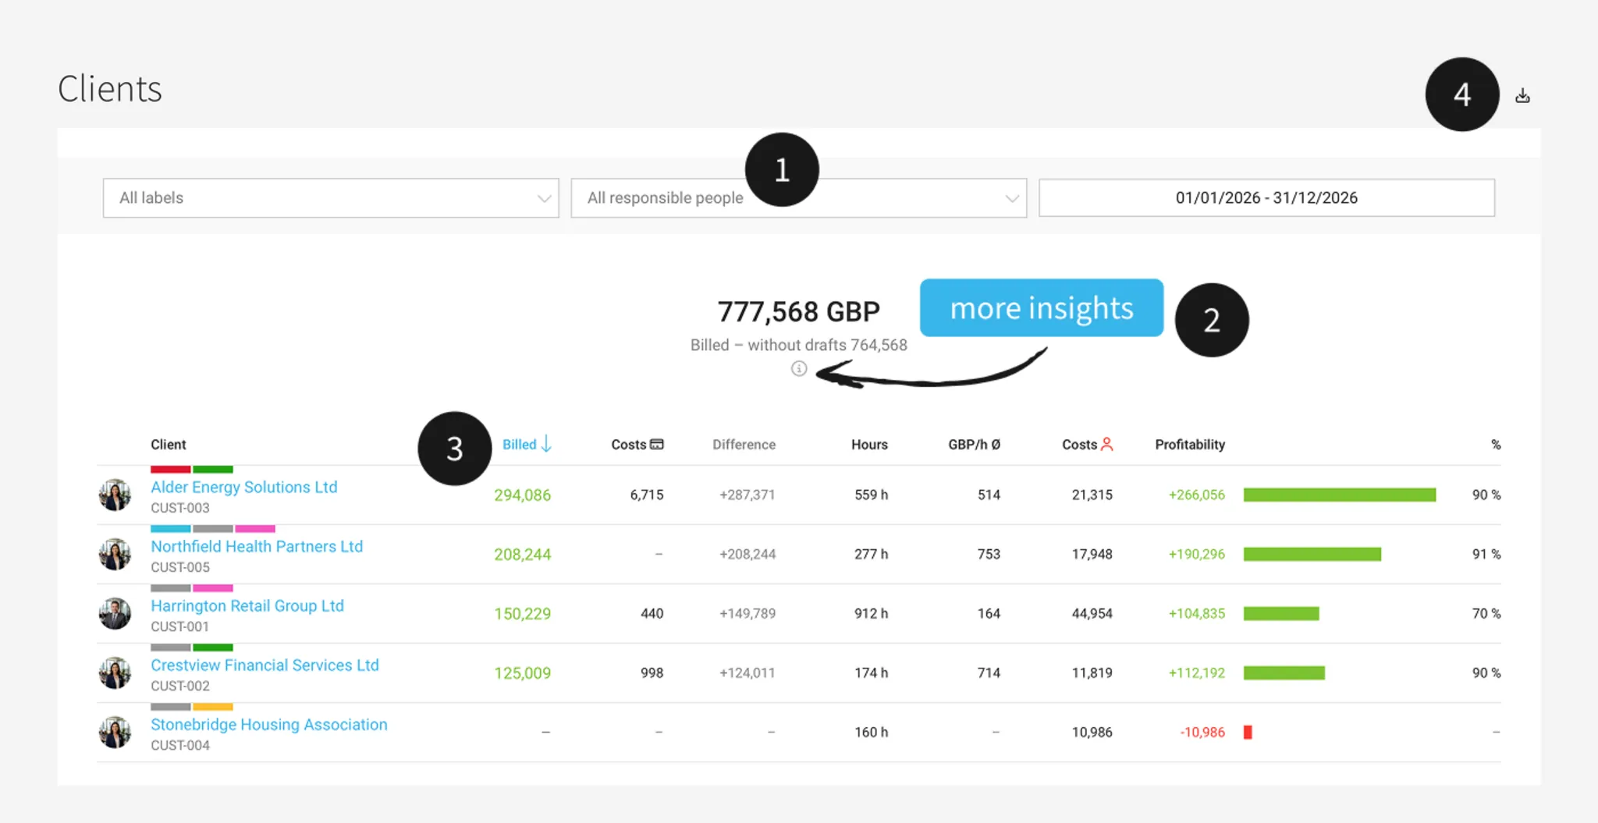Viewport: 1598px width, 823px height.
Task: Click Alder Energy Solutions avatar
Action: [115, 495]
